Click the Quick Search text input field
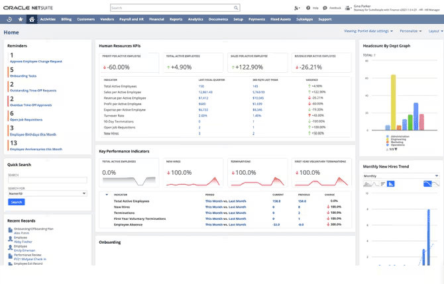 tap(47, 180)
